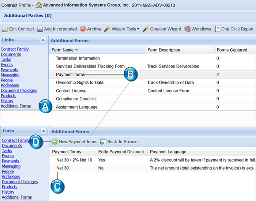Select the Assignment Language form row
Viewport: 256px width, 201px height.
(x=153, y=107)
